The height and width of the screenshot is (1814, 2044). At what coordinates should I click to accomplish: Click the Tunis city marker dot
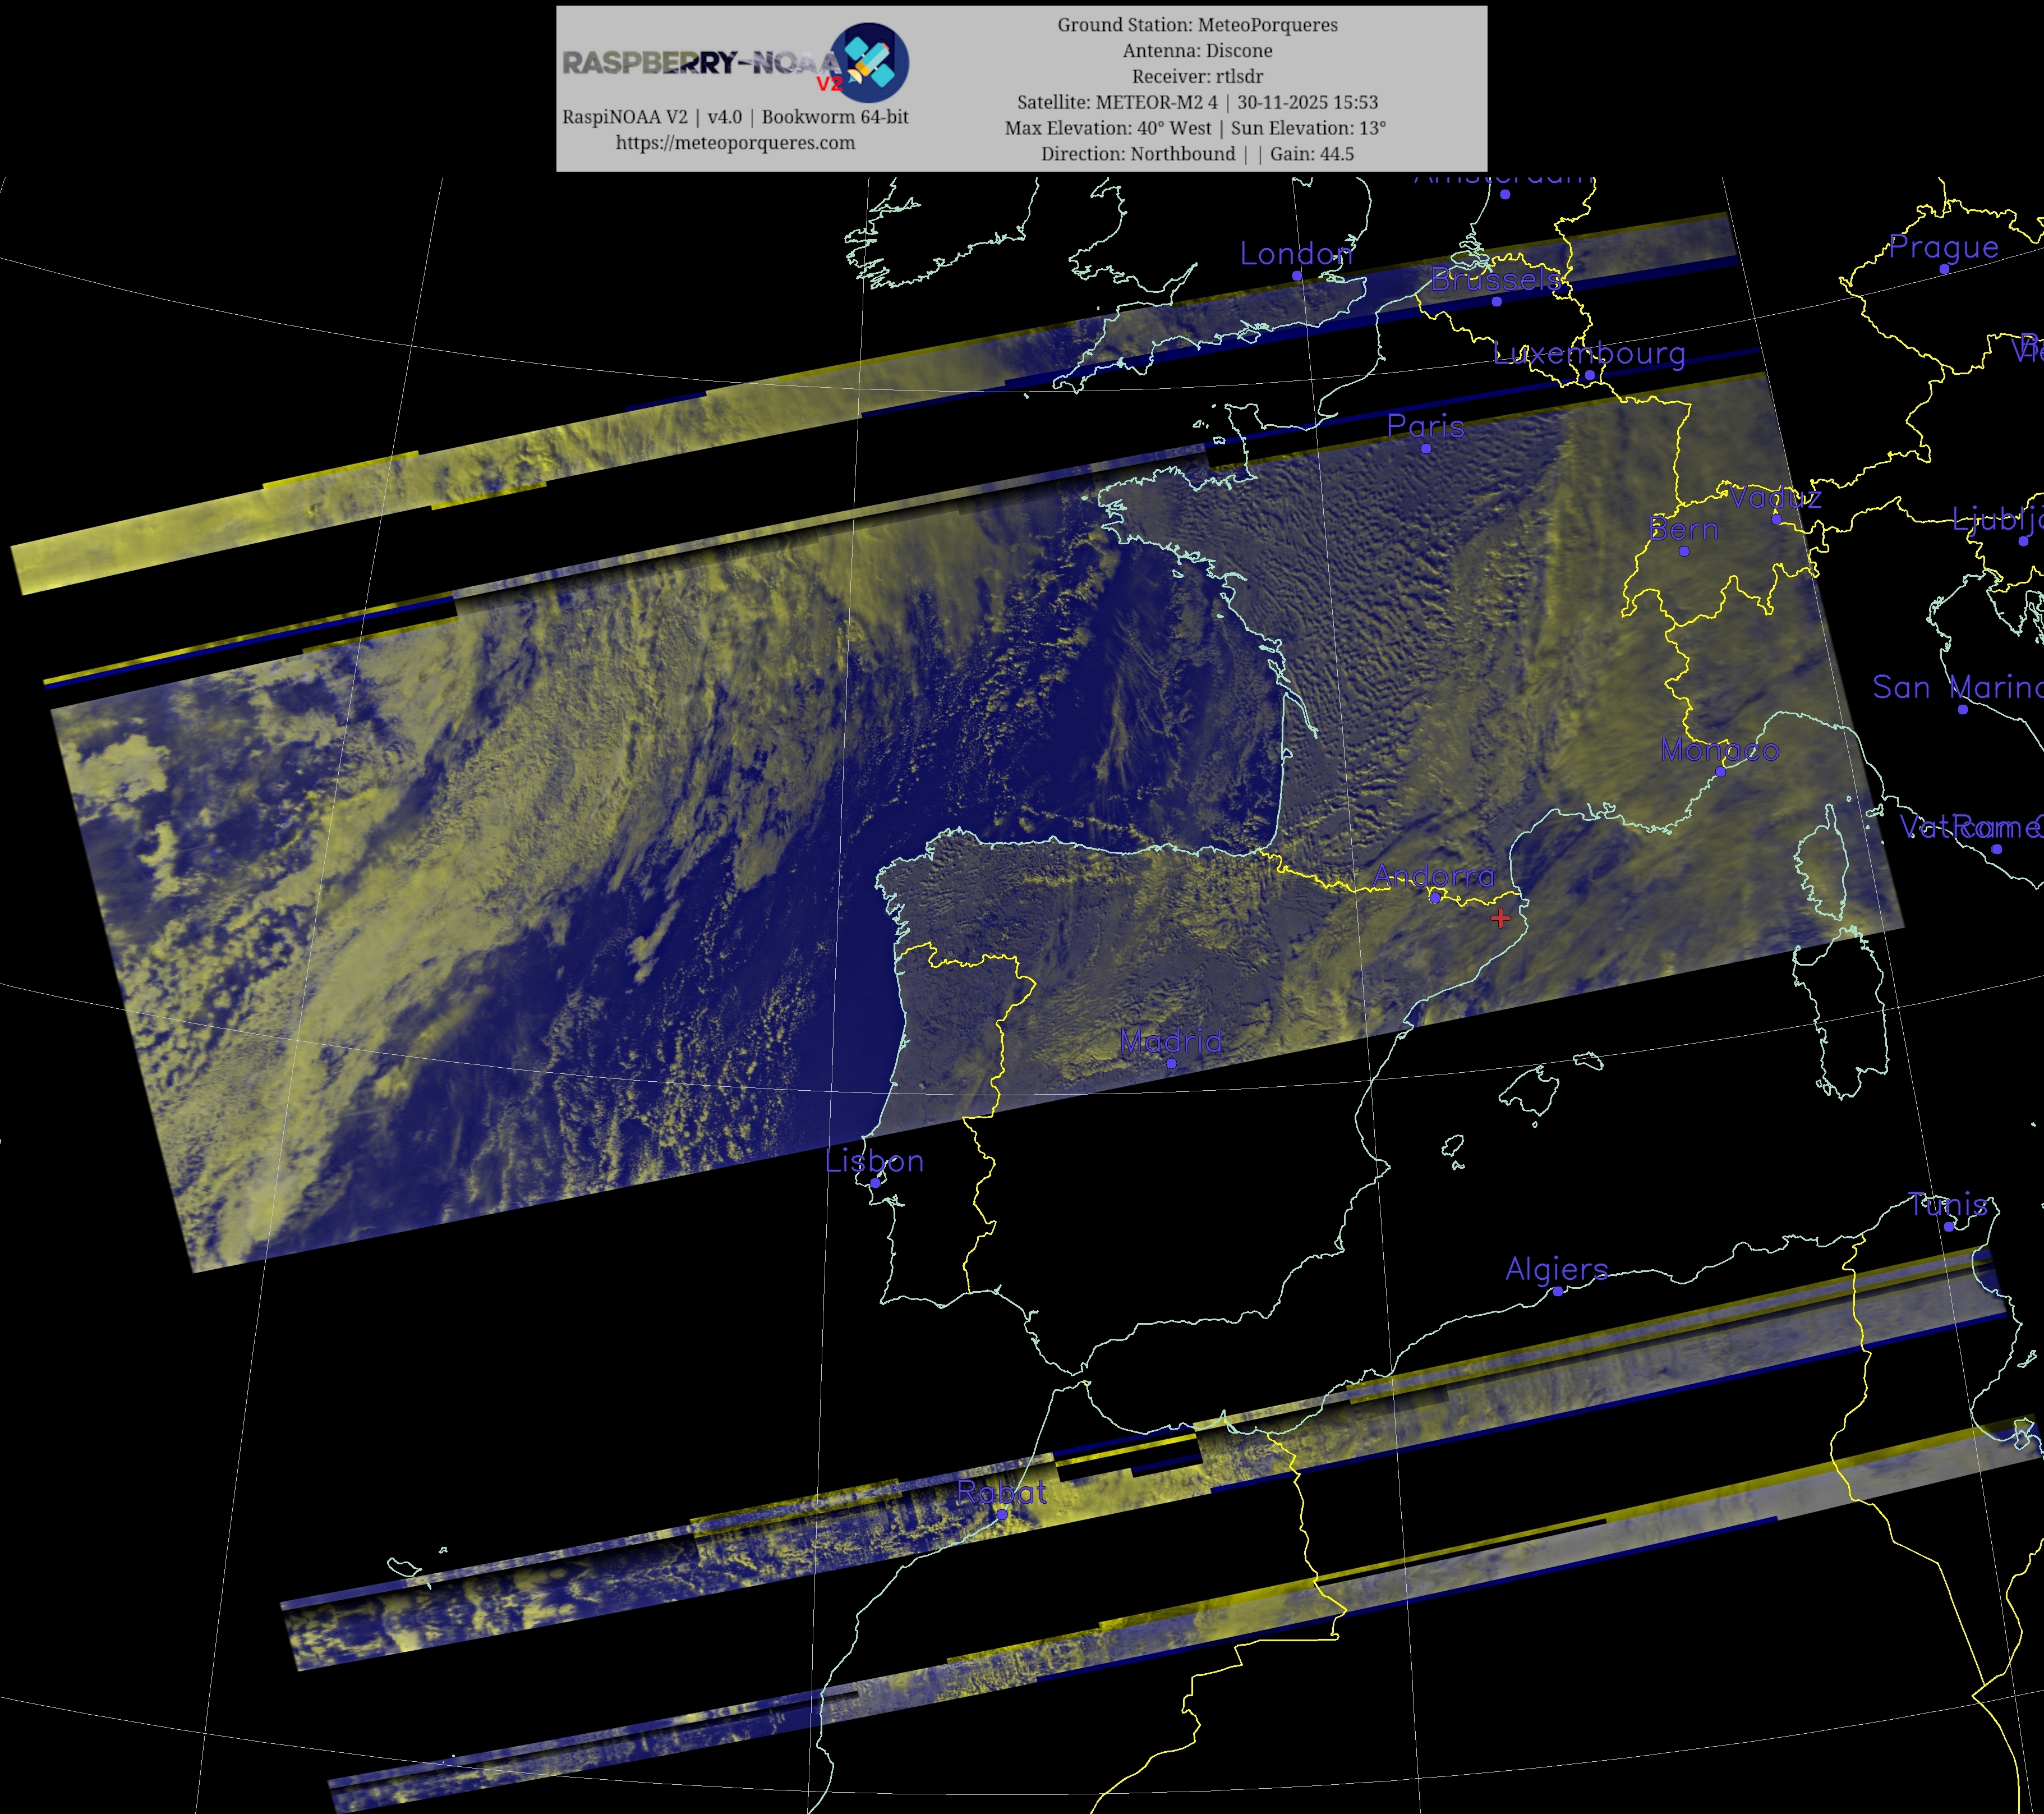[1949, 1227]
